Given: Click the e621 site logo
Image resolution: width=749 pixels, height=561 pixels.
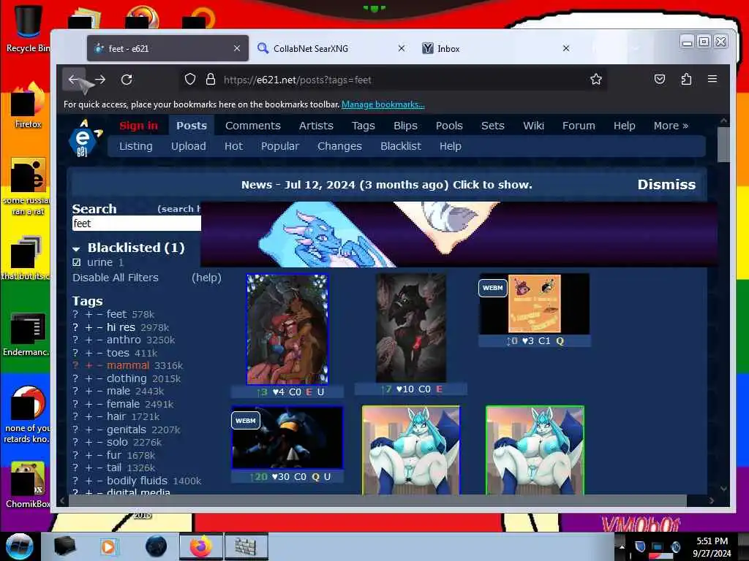Looking at the screenshot, I should tap(85, 138).
